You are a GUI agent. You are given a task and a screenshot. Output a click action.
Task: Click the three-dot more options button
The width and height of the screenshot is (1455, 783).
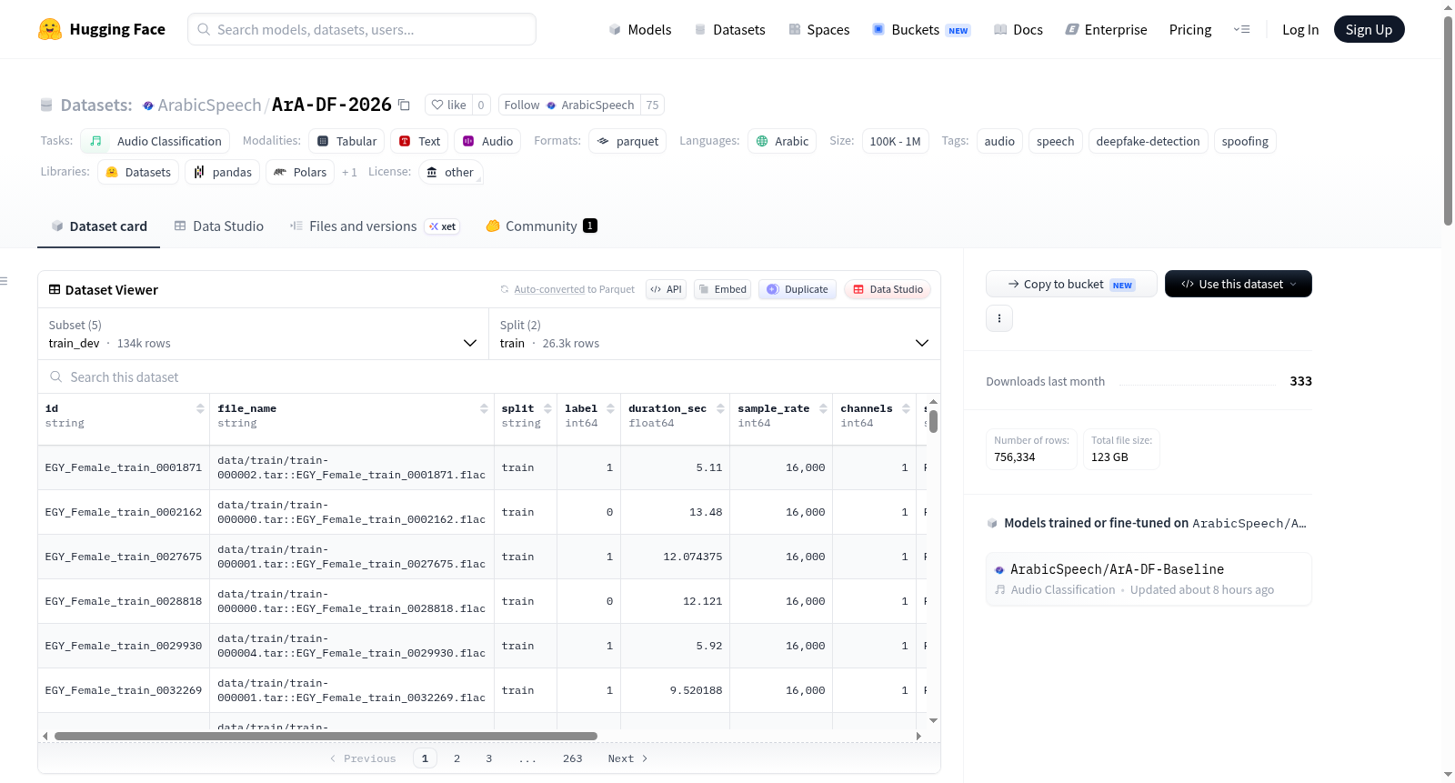[999, 318]
